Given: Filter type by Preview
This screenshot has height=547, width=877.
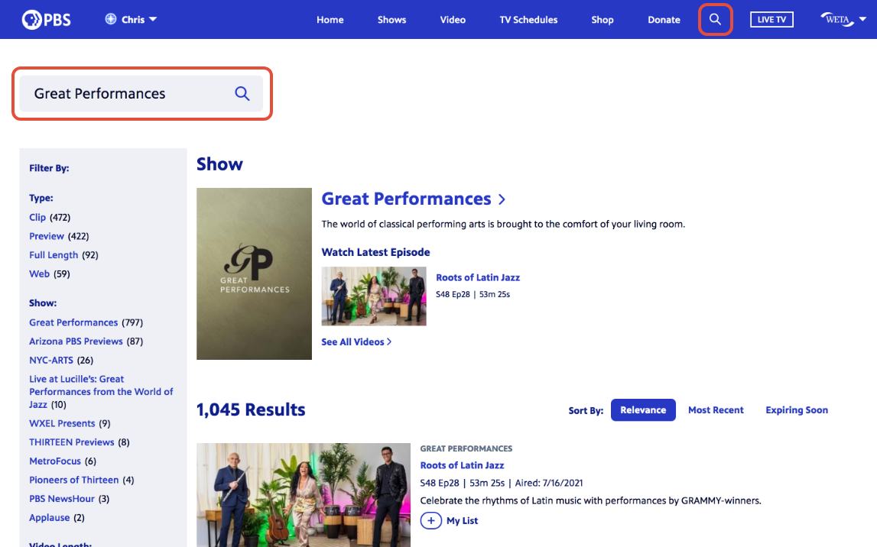Looking at the screenshot, I should point(47,236).
